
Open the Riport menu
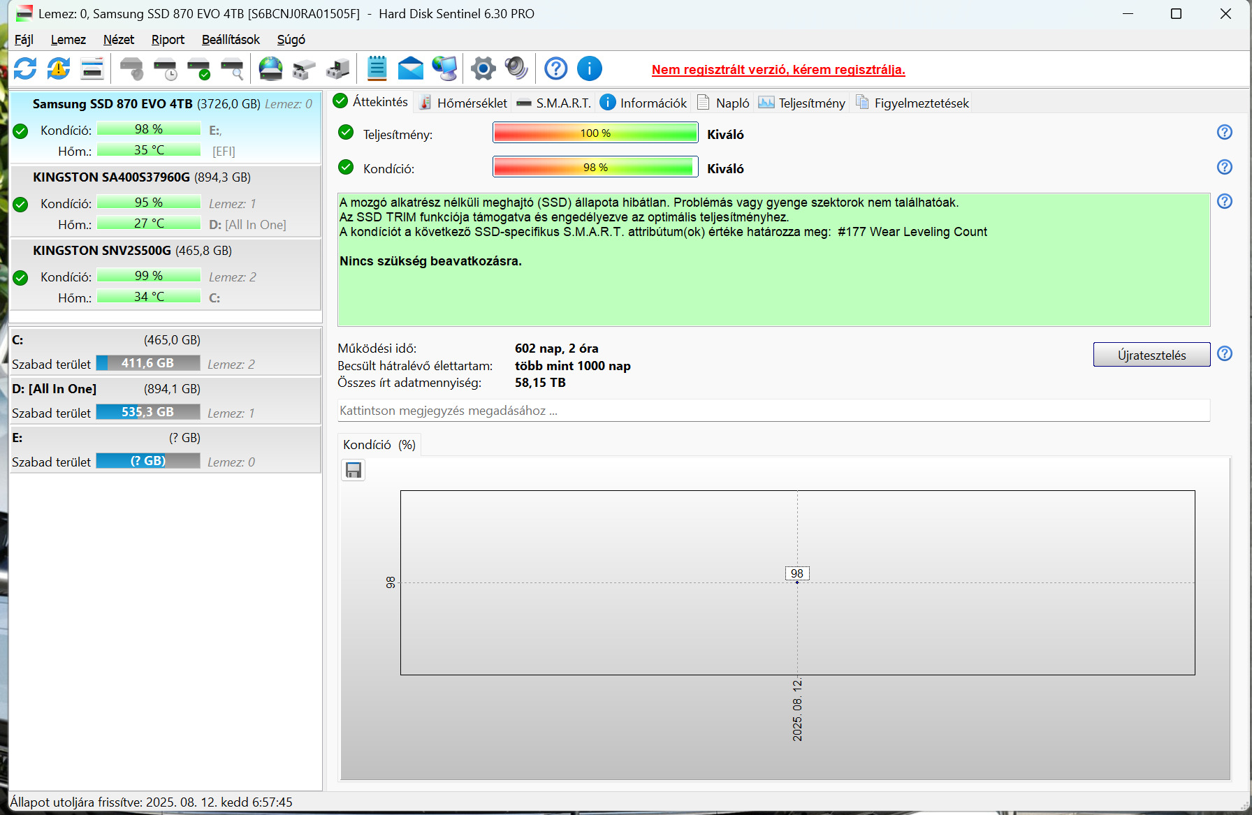point(168,40)
